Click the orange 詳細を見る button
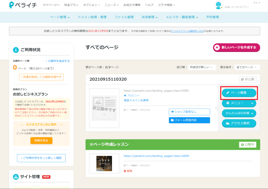This screenshot has height=189, width=268. 41,141
